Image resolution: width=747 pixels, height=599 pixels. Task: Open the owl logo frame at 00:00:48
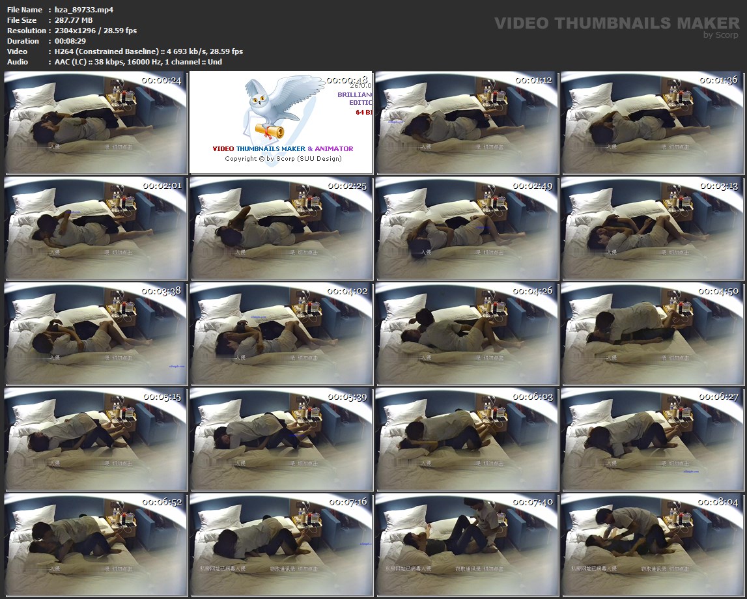pyautogui.click(x=281, y=123)
